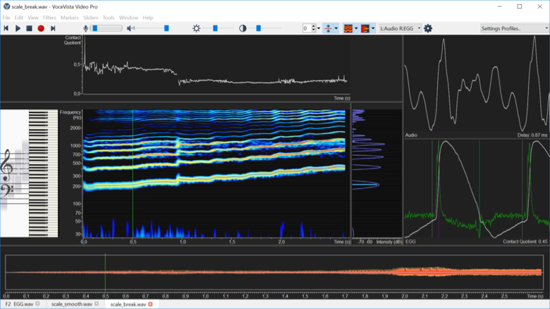Image resolution: width=550 pixels, height=309 pixels.
Task: Open the Markers menu
Action: [x=69, y=17]
